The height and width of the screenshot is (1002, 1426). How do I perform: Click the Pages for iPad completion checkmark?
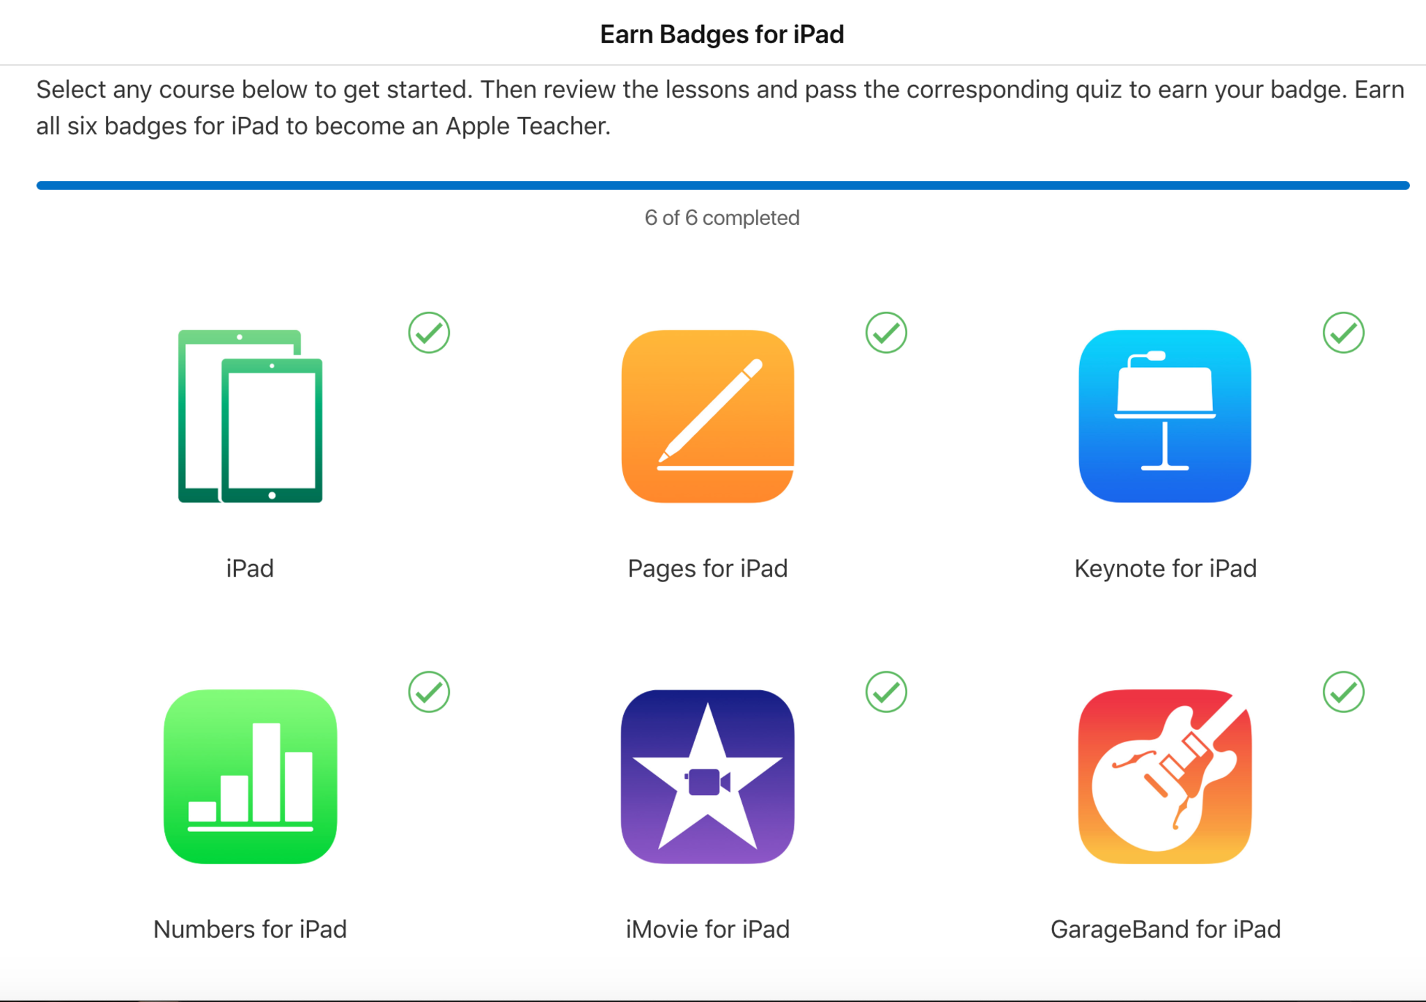886,333
